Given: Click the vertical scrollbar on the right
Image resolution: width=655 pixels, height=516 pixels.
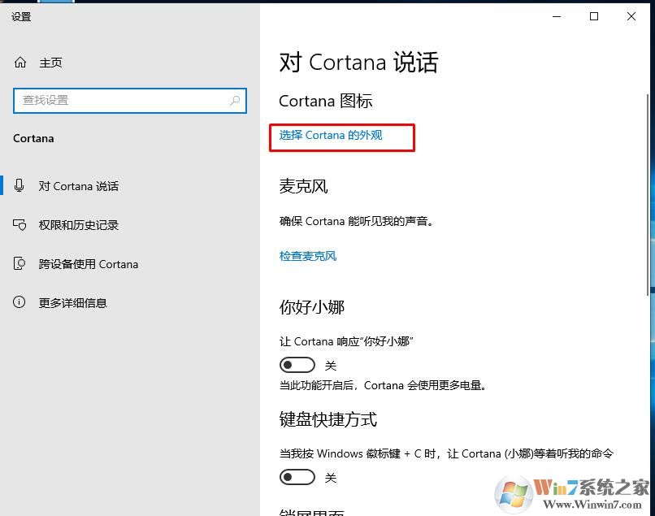Looking at the screenshot, I should point(648,195).
